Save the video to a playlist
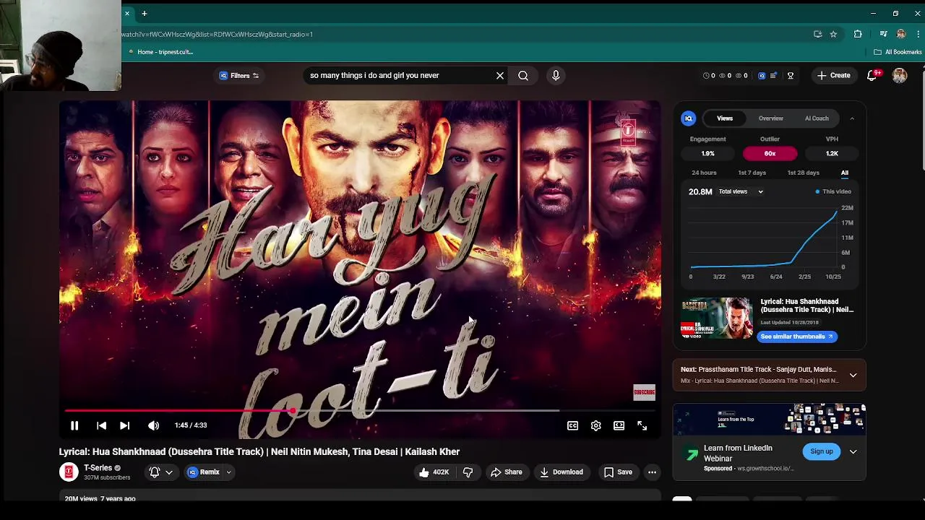925x520 pixels. click(617, 472)
